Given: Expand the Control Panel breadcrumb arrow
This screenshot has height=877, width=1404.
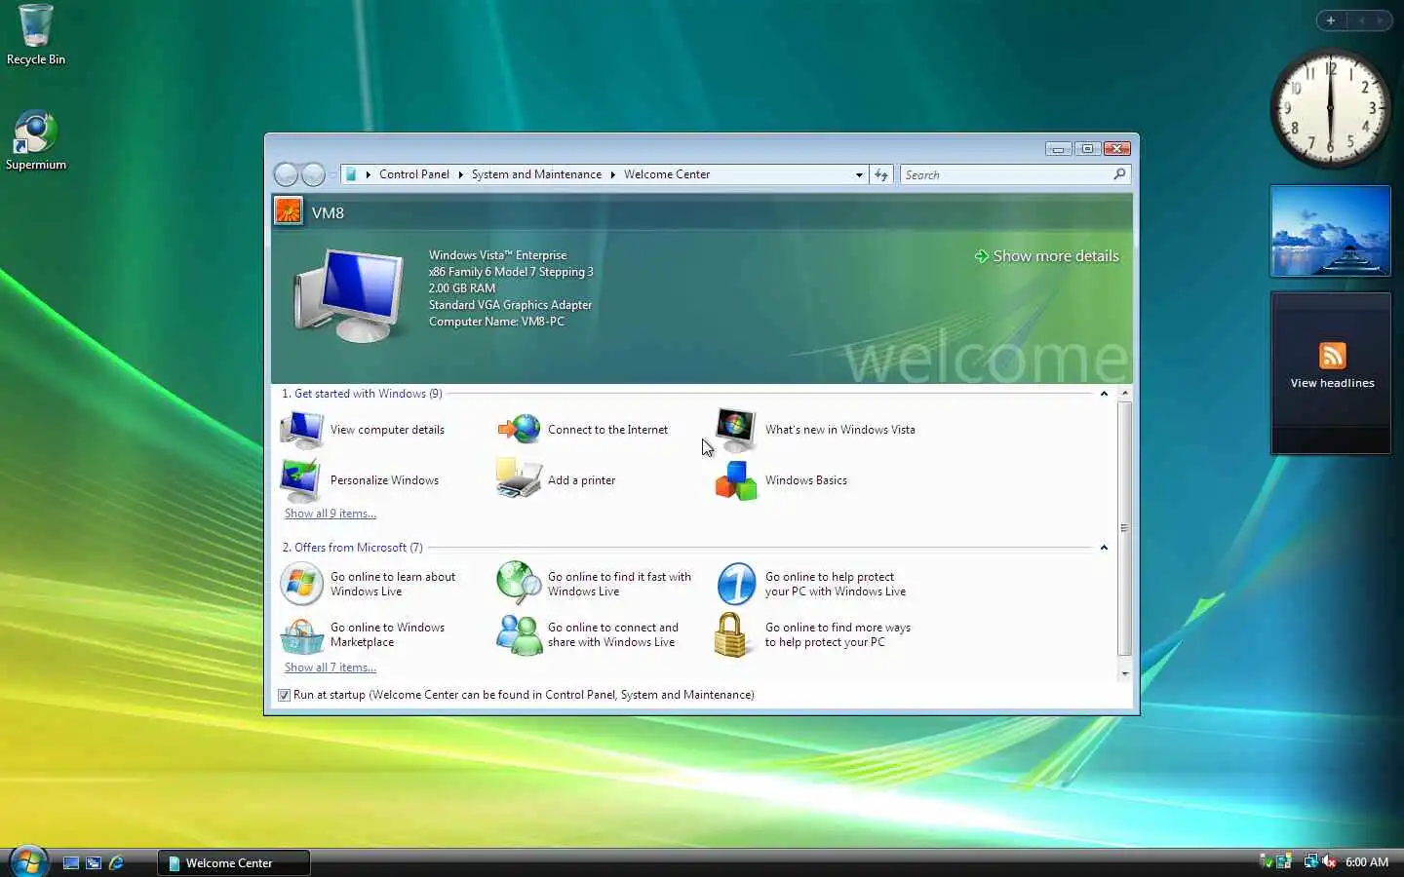Looking at the screenshot, I should [460, 174].
